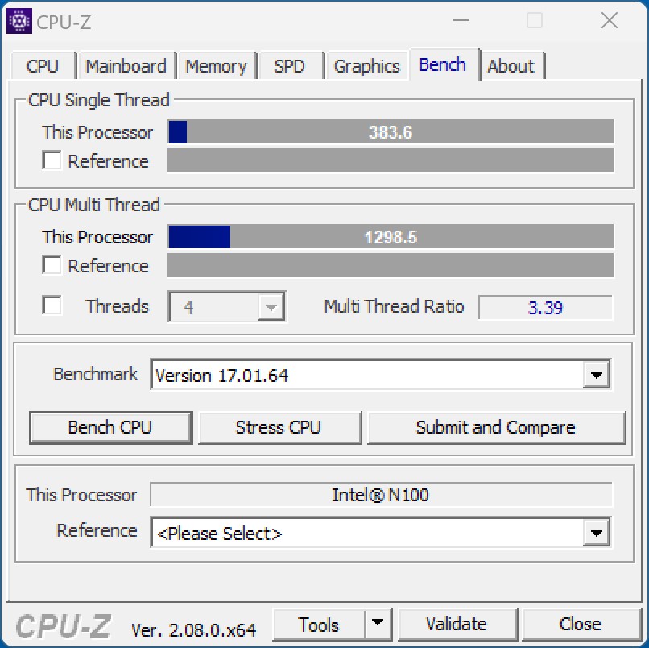This screenshot has height=648, width=649.
Task: Click the CPU-Z app icon in title bar
Action: (19, 21)
